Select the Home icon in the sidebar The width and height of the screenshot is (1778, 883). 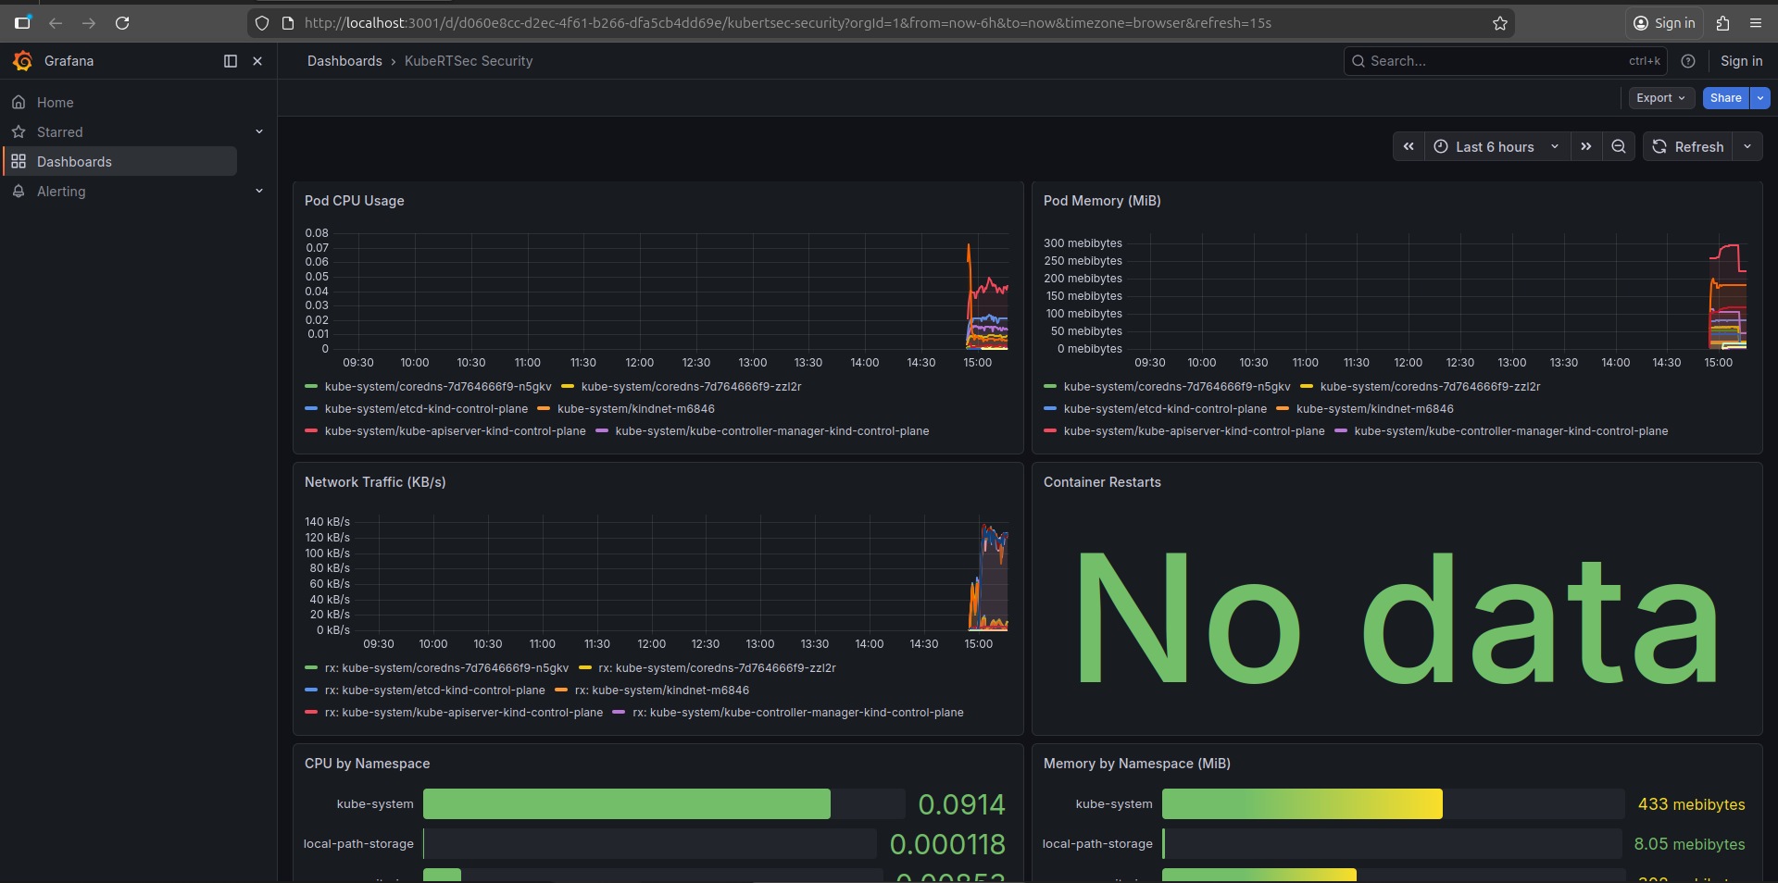(19, 102)
